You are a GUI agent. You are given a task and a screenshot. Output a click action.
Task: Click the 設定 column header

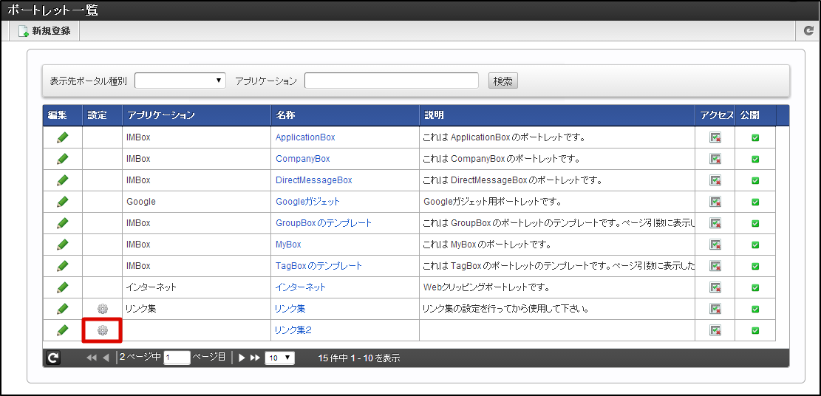pyautogui.click(x=102, y=115)
